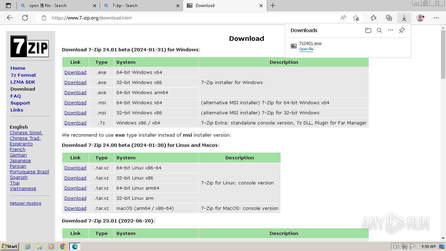This screenshot has width=446, height=251.
Task: Click the scrollbar down arrow
Action: [443, 238]
